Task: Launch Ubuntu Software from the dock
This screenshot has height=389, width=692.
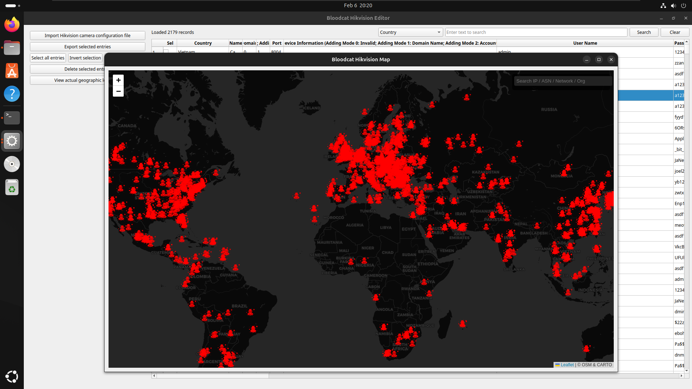Action: pos(12,71)
